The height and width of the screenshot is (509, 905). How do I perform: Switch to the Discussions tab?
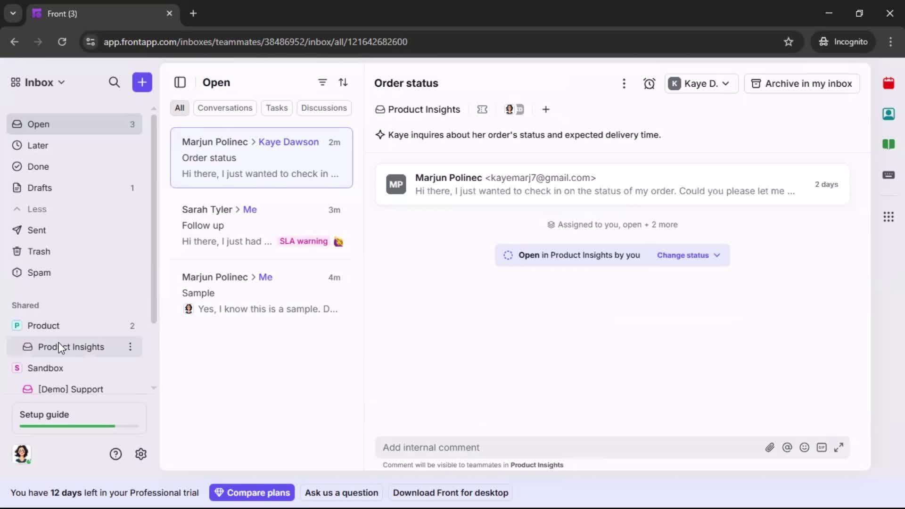tap(324, 108)
